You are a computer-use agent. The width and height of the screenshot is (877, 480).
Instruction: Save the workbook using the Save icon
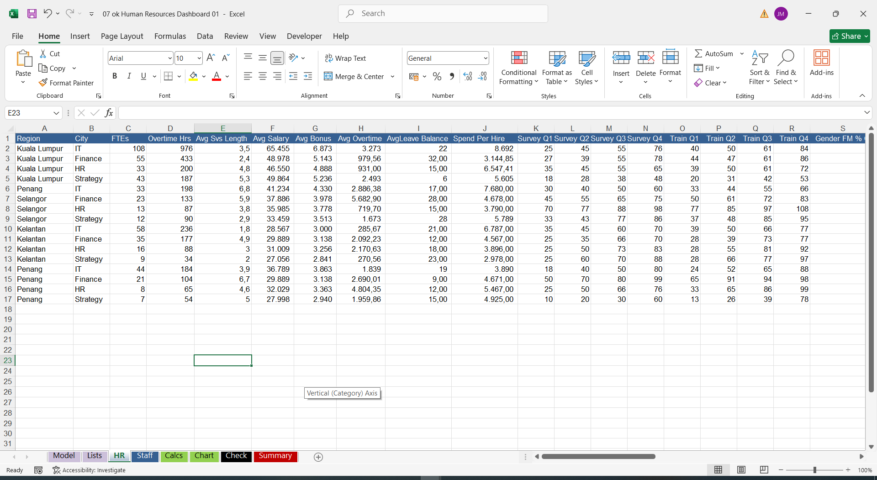coord(32,14)
